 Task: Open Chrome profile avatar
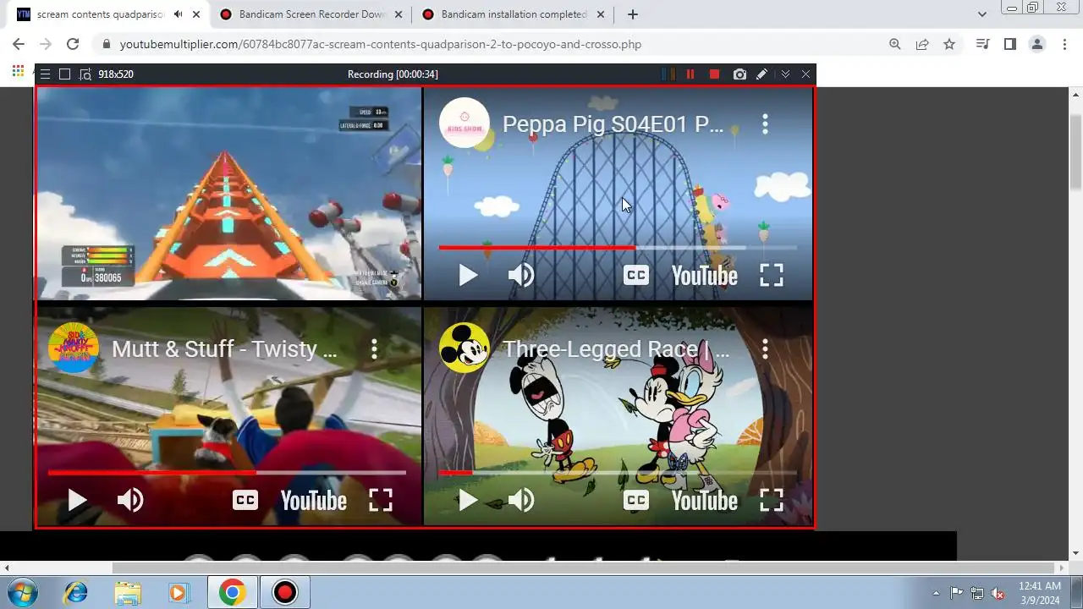point(1037,44)
